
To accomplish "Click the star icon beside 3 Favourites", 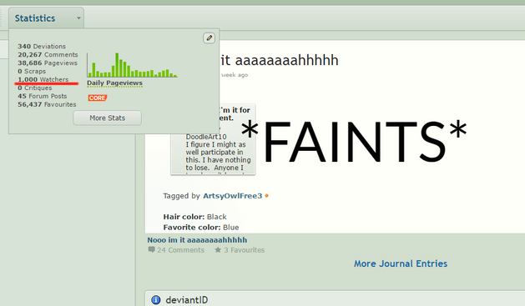I will point(218,250).
